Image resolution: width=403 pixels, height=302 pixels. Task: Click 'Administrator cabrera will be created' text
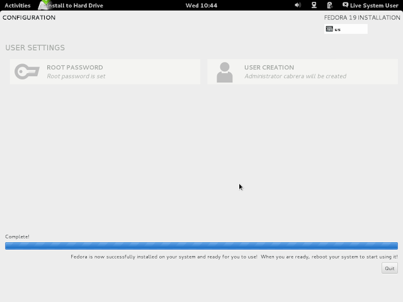click(295, 76)
